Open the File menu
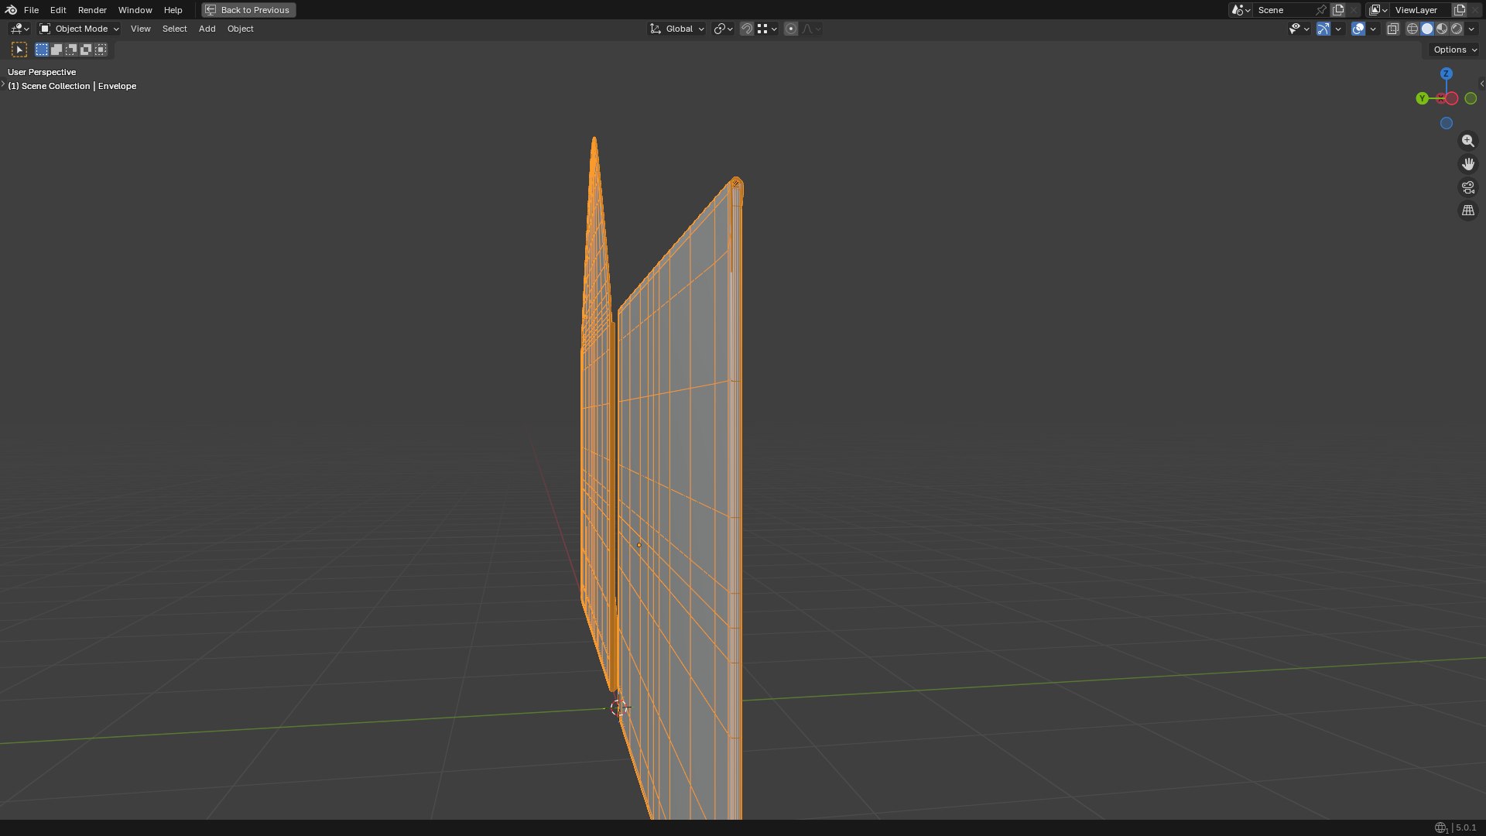1486x836 pixels. (x=32, y=10)
